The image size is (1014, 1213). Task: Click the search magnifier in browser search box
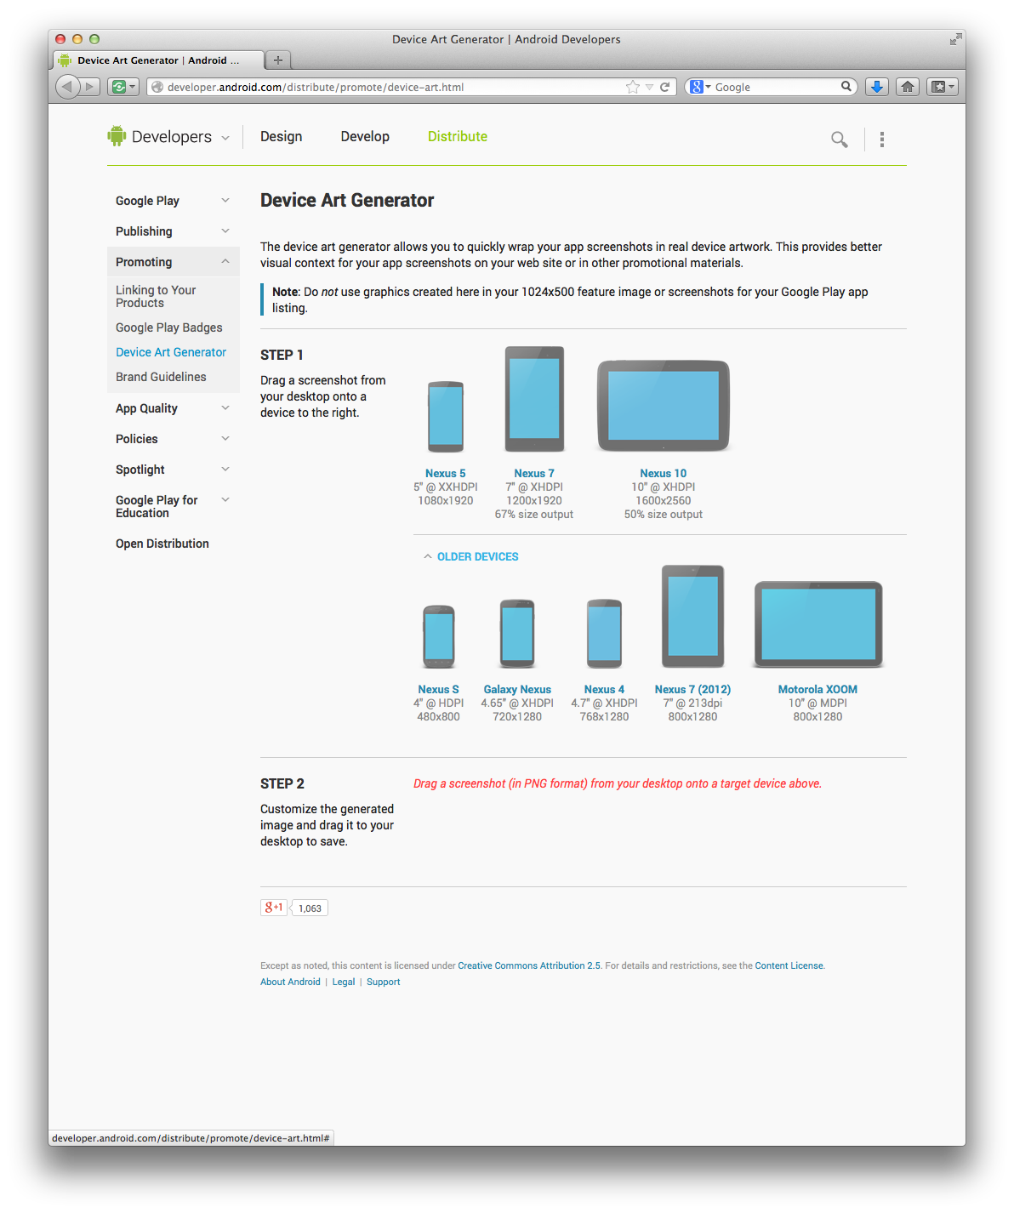(x=846, y=86)
